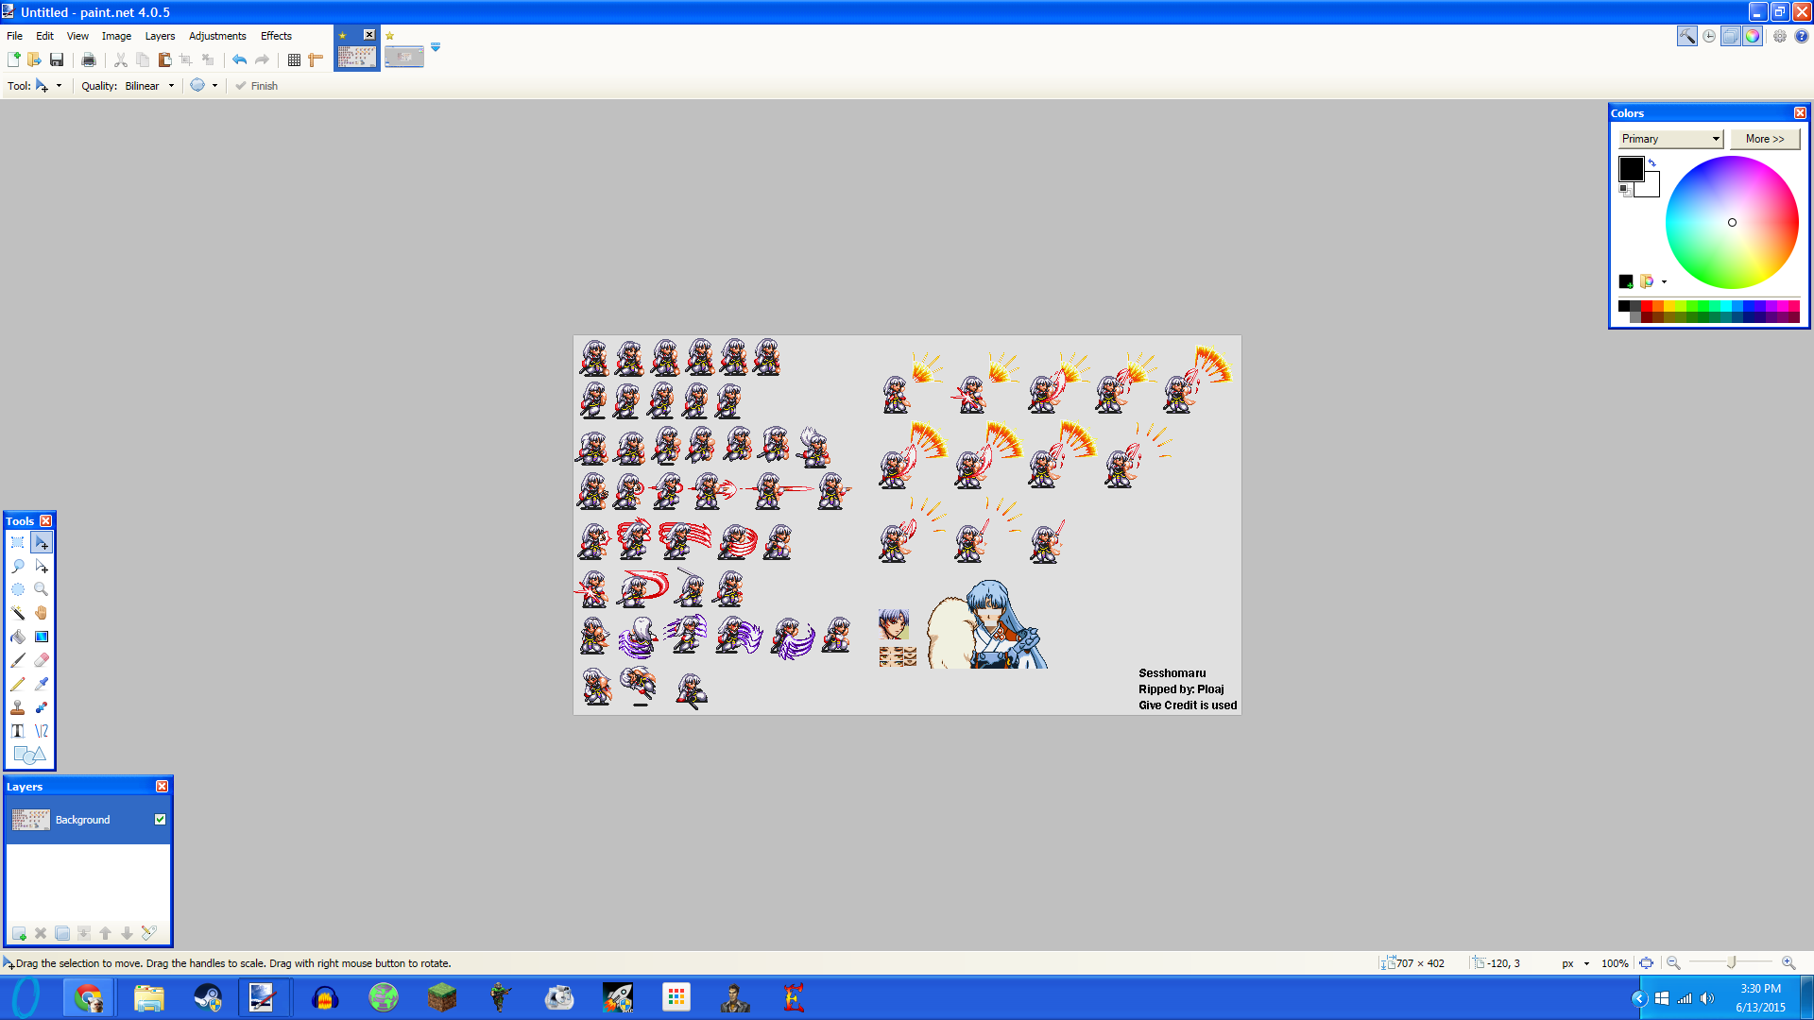Select the Paint Bucket tool
Viewport: 1814px width, 1020px height.
pyautogui.click(x=18, y=637)
